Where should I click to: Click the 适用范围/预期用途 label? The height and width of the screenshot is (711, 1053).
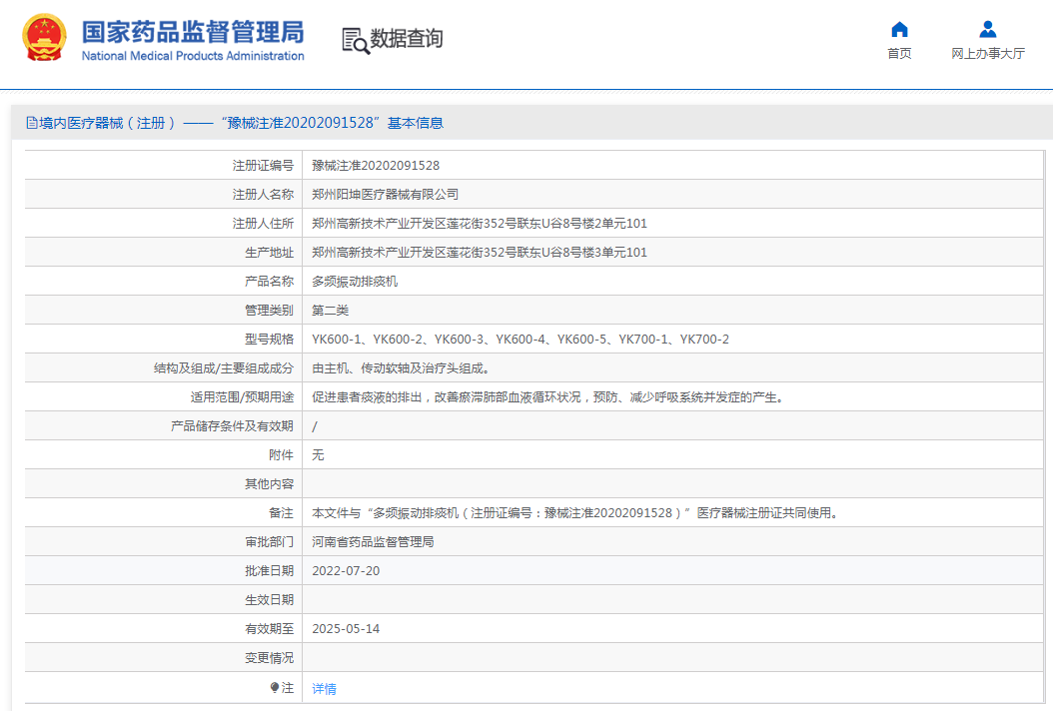[242, 396]
